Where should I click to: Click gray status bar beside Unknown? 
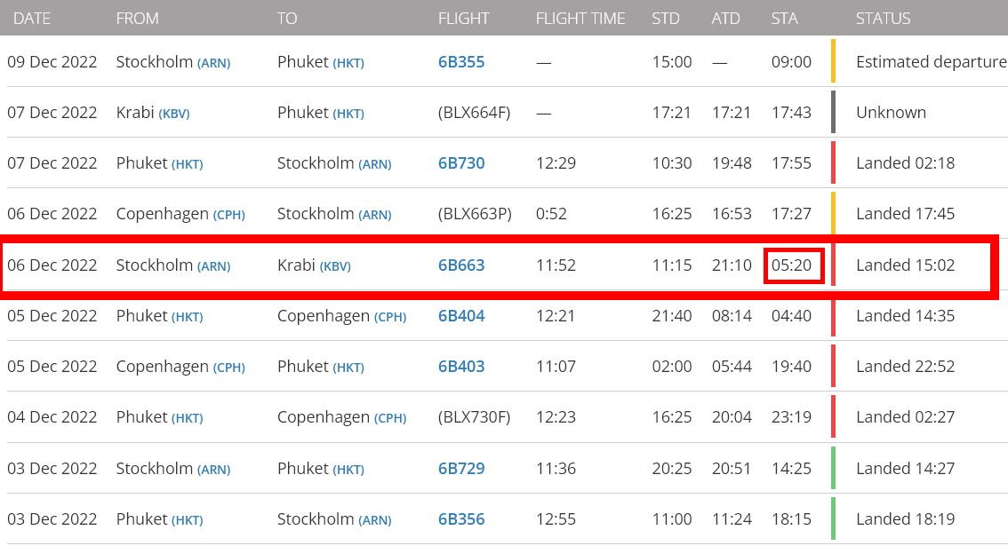coord(833,113)
